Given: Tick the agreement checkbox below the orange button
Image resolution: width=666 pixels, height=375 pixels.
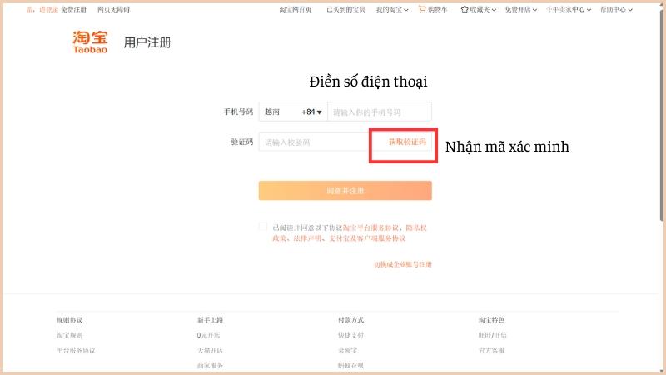Looking at the screenshot, I should point(263,227).
